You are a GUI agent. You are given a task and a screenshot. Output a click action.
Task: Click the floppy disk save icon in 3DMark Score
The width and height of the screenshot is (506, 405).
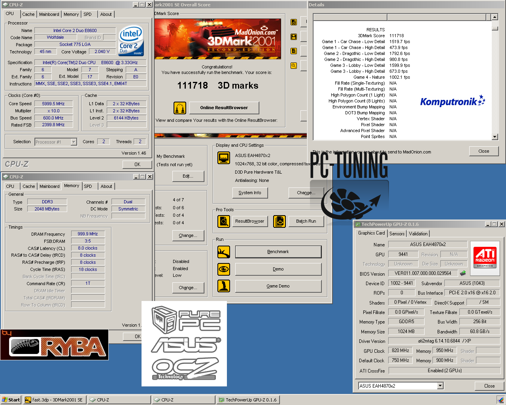(294, 36)
